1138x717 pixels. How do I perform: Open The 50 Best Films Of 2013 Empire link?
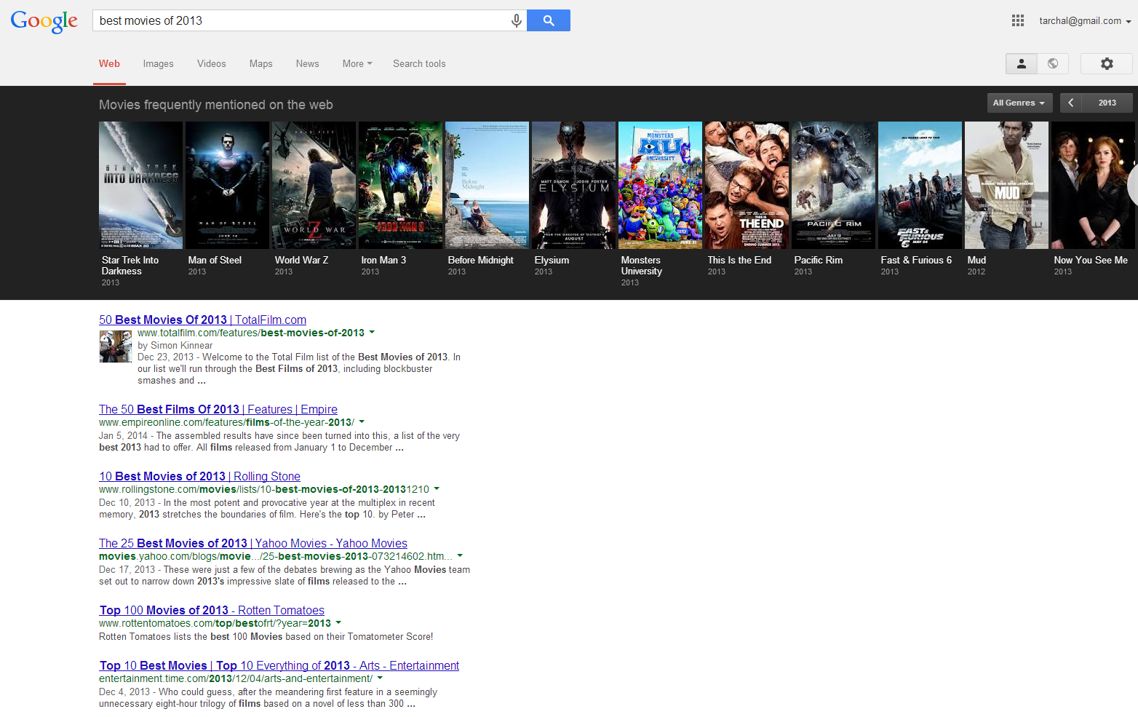pyautogui.click(x=218, y=410)
